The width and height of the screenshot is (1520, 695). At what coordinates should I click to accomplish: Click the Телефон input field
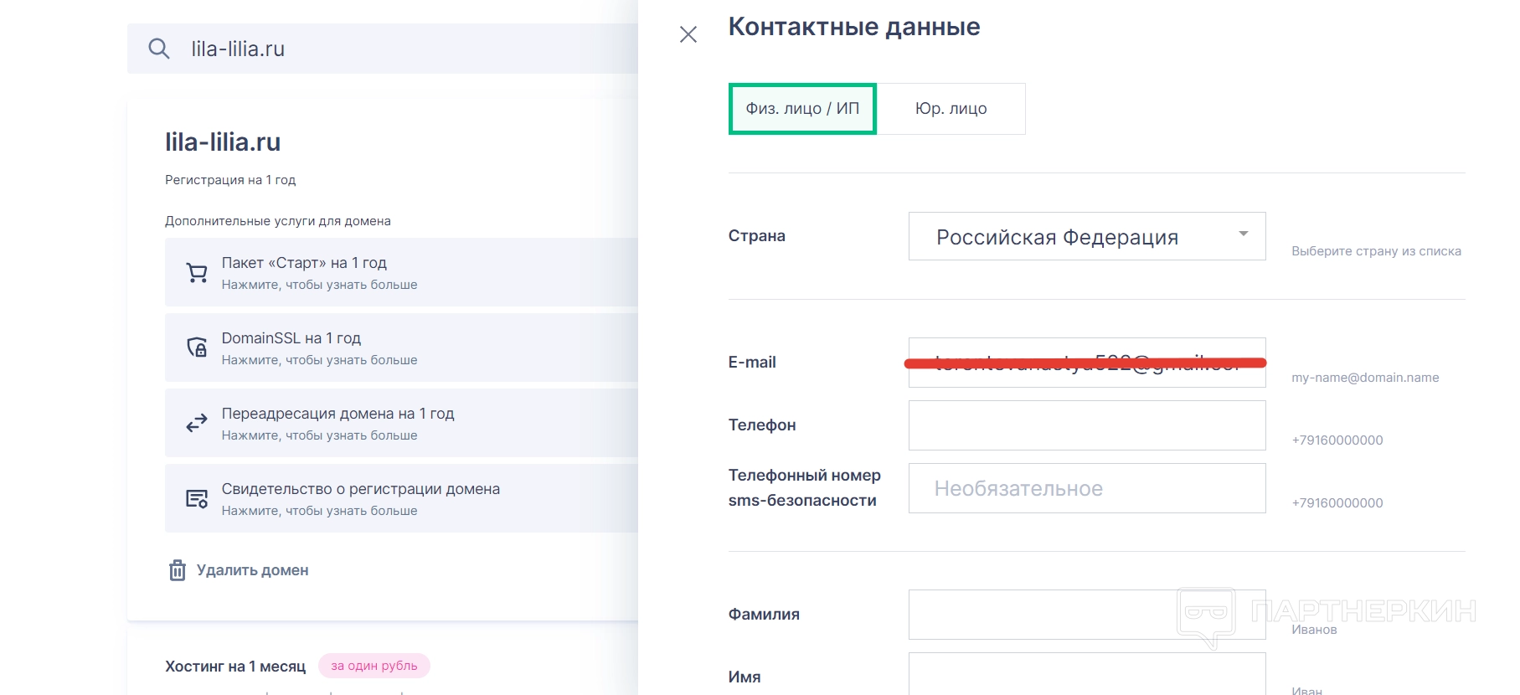[x=1086, y=425]
